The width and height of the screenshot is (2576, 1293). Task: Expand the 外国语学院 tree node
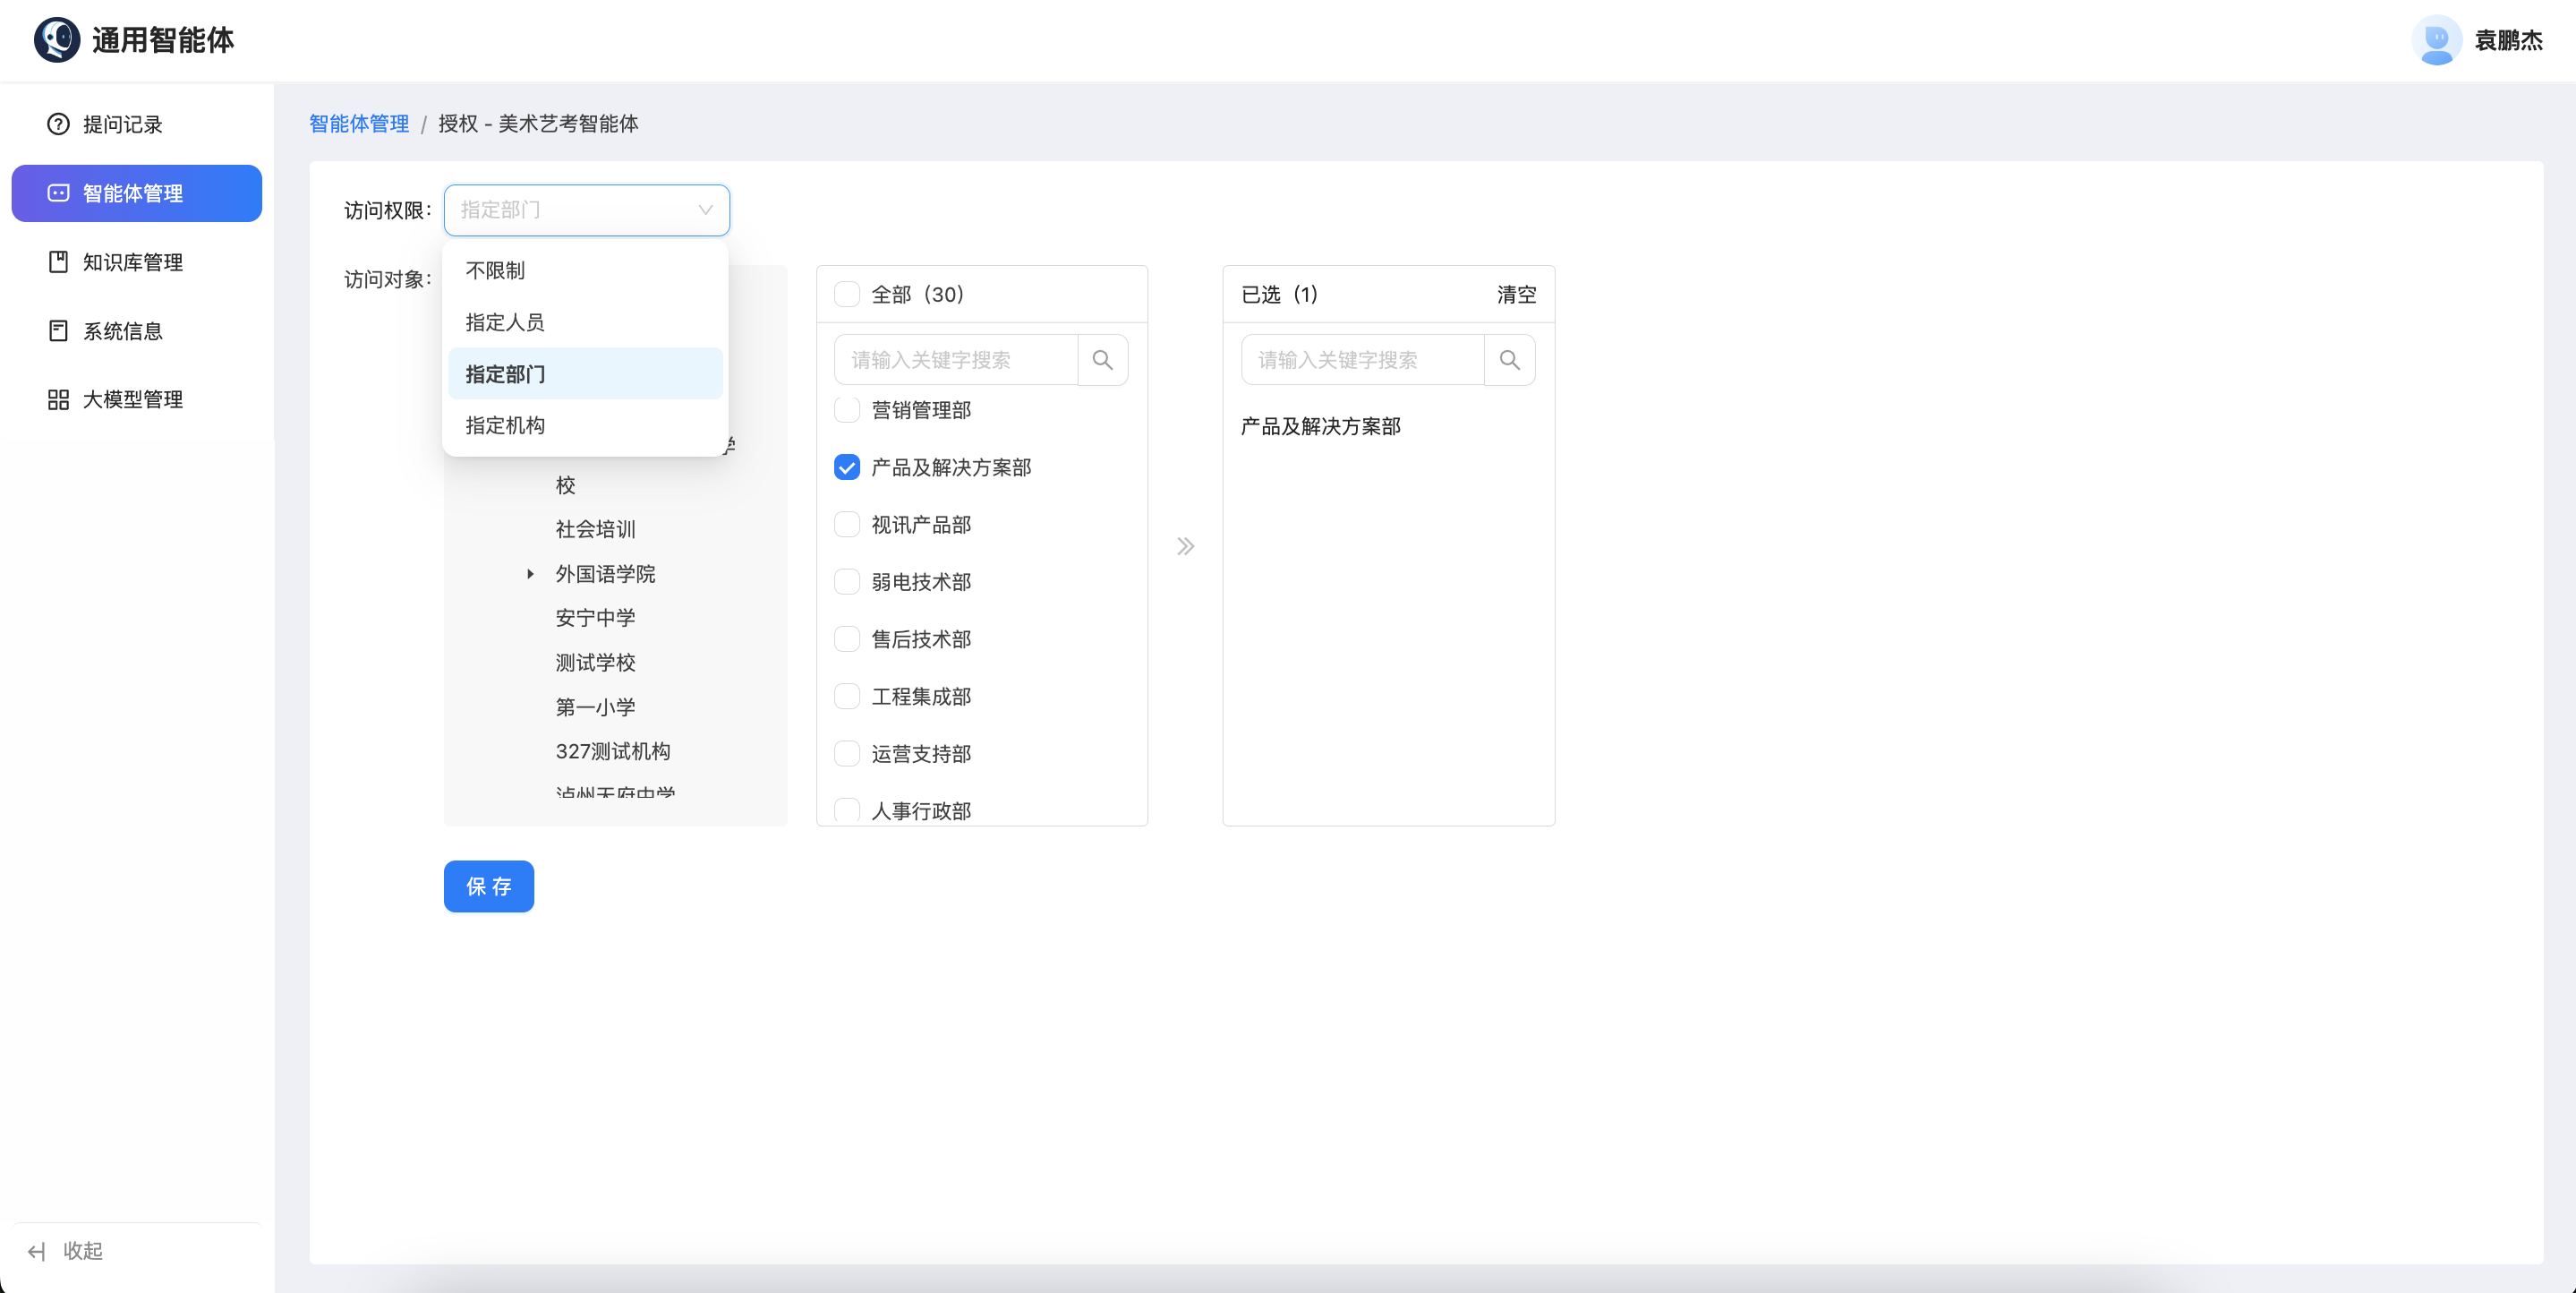click(530, 575)
